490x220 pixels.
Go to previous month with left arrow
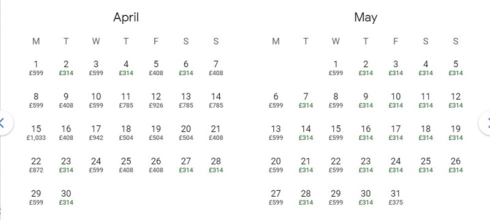point(4,123)
